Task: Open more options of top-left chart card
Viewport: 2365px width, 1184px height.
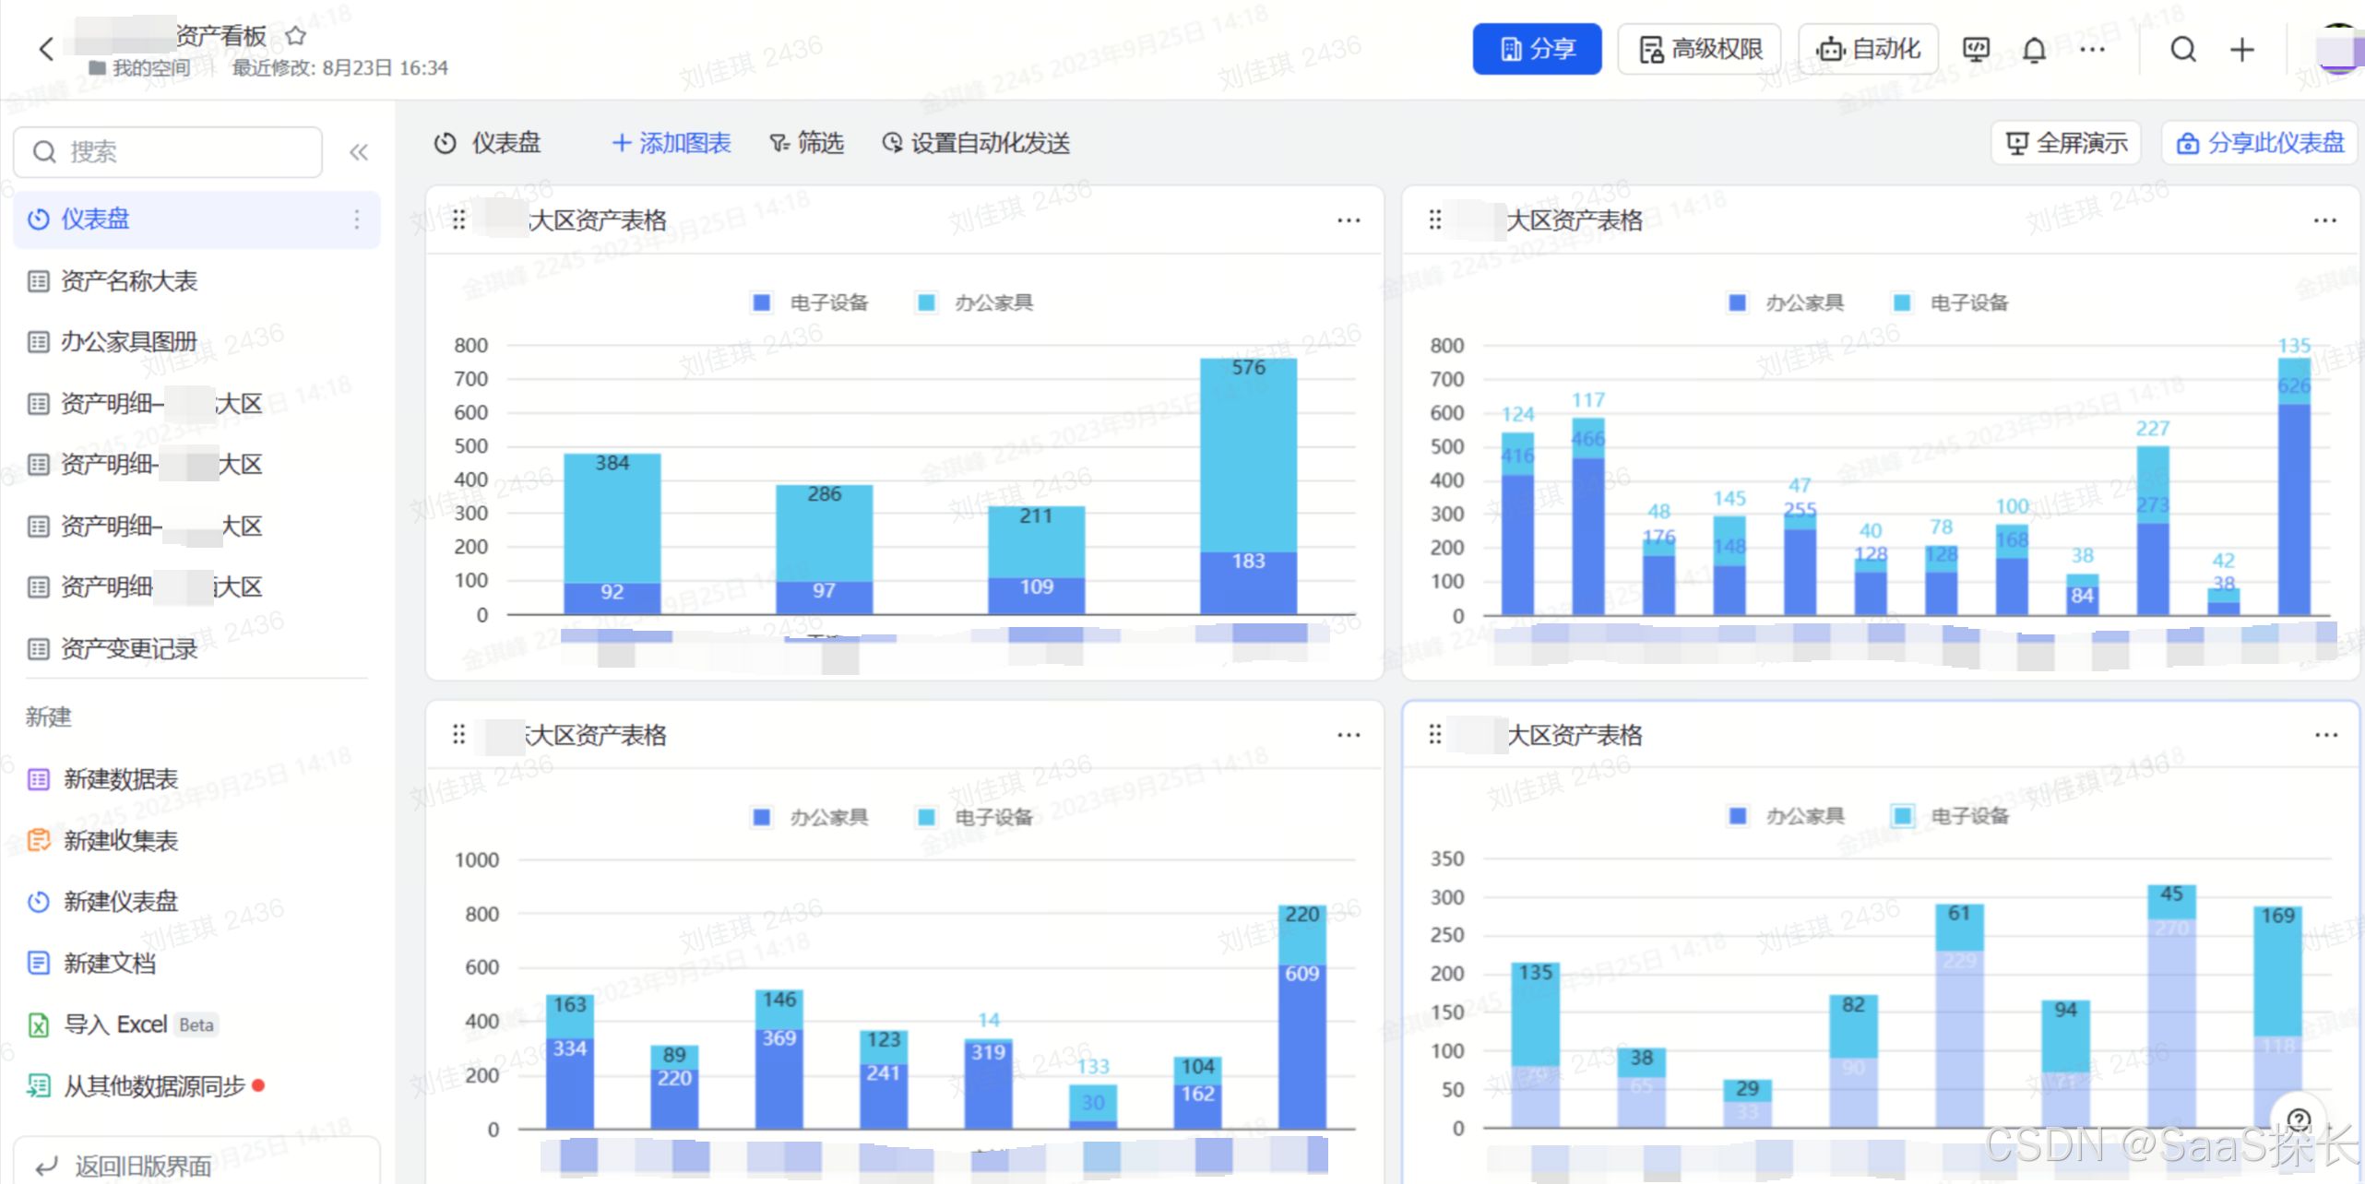Action: pyautogui.click(x=1349, y=220)
